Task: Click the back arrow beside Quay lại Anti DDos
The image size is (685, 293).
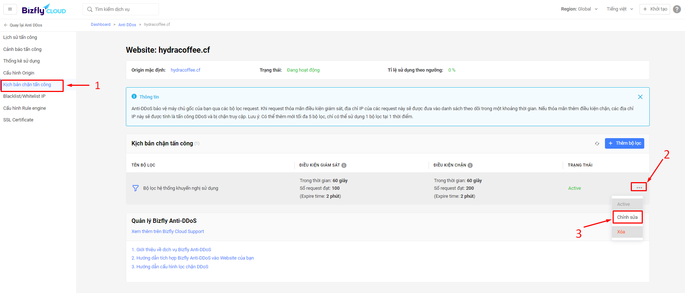Action: pyautogui.click(x=5, y=25)
